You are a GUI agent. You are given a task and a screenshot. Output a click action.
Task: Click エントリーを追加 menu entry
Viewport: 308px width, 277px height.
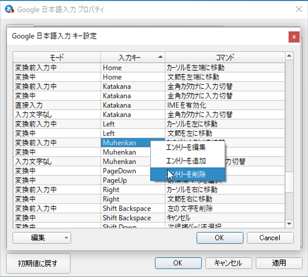click(x=188, y=161)
